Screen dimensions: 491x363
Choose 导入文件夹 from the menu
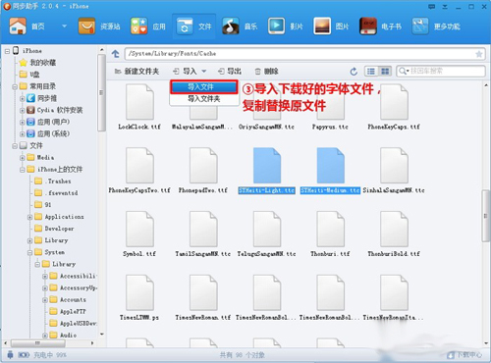pyautogui.click(x=204, y=99)
